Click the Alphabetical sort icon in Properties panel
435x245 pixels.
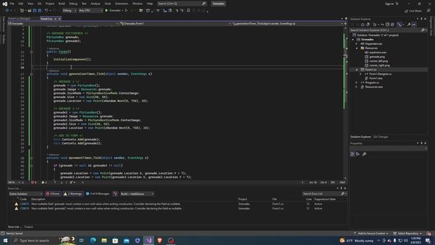click(358, 154)
